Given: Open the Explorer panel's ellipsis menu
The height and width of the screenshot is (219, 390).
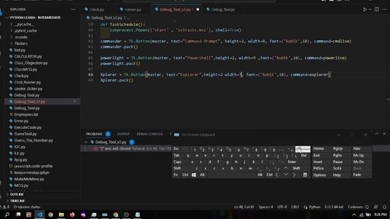Looking at the screenshot, I should coord(73,10).
